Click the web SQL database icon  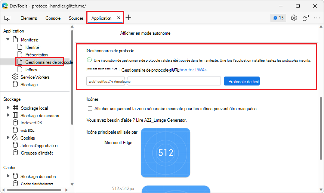coord(15,130)
